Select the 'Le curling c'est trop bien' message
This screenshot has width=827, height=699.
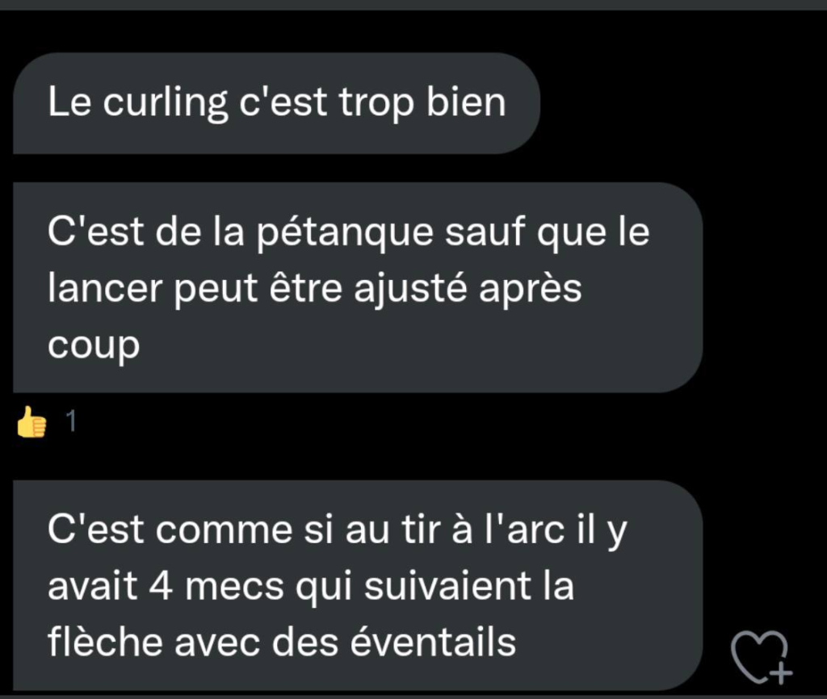276,103
